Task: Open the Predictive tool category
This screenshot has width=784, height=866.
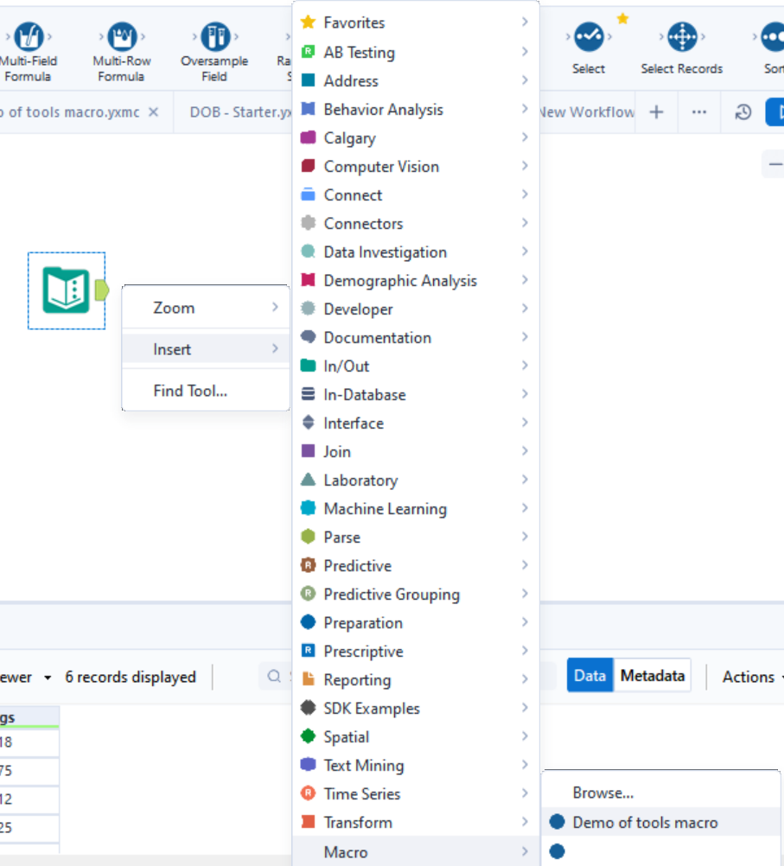Action: coord(416,565)
